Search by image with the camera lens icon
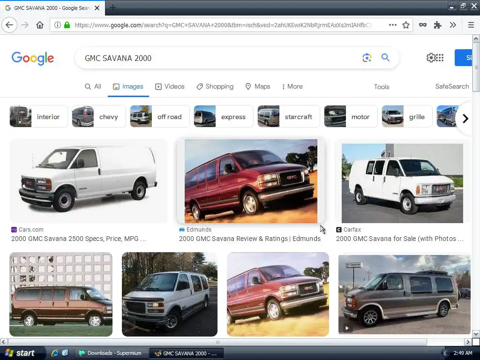This screenshot has width=480, height=360. (367, 58)
